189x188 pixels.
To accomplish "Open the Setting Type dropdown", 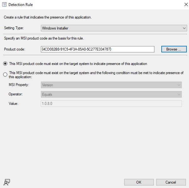I will pos(114,28).
